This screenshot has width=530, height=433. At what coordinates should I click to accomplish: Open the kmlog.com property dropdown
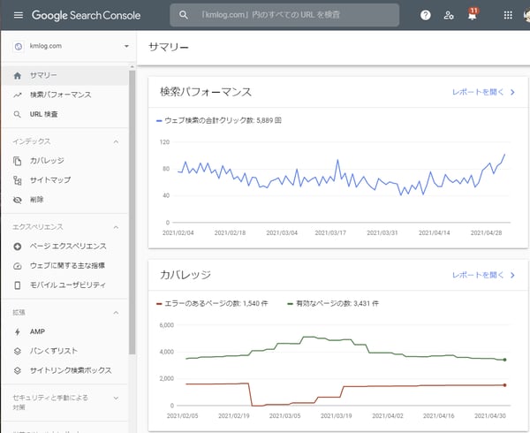coord(126,46)
